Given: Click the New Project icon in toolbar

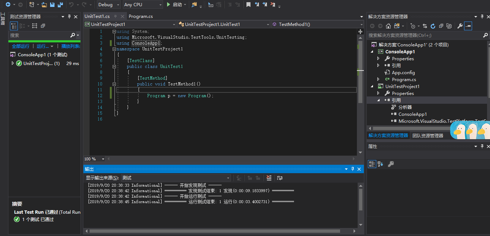Looking at the screenshot, I should (x=32, y=5).
